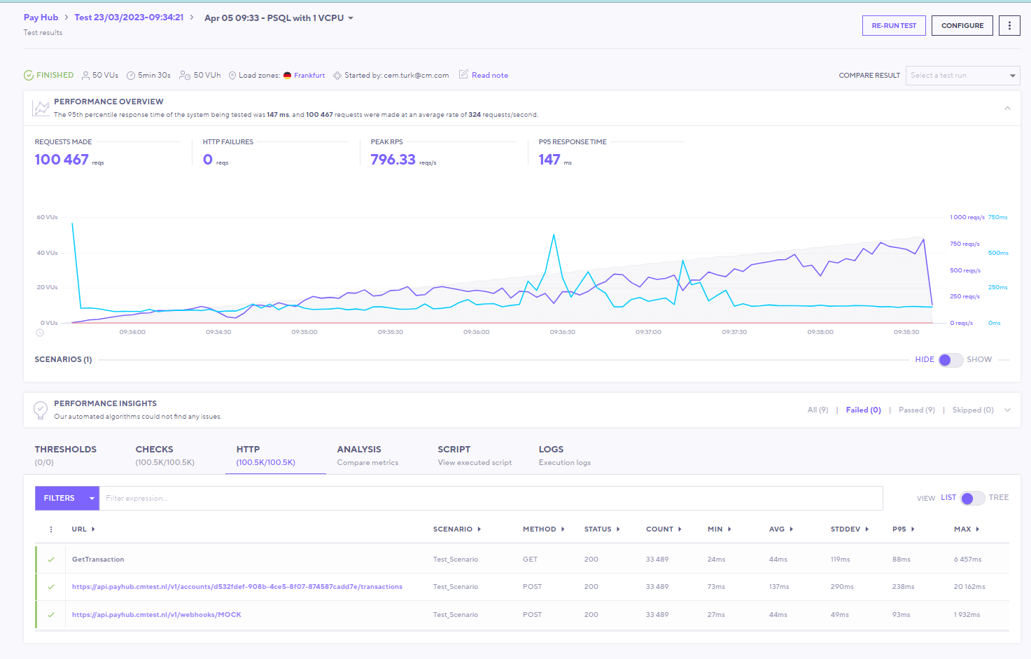Sort by the COUNT column
The height and width of the screenshot is (659, 1031).
click(x=664, y=529)
